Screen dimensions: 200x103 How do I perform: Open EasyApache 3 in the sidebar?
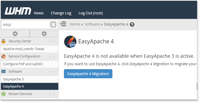tap(30, 79)
